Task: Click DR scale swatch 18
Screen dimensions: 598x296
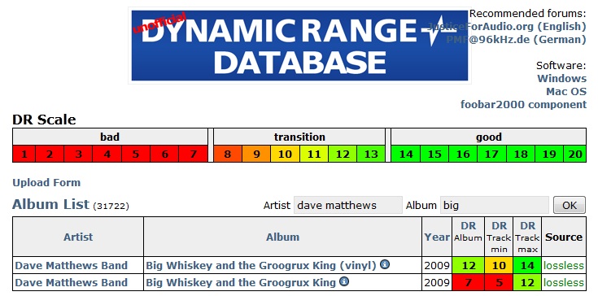Action: [x=521, y=154]
